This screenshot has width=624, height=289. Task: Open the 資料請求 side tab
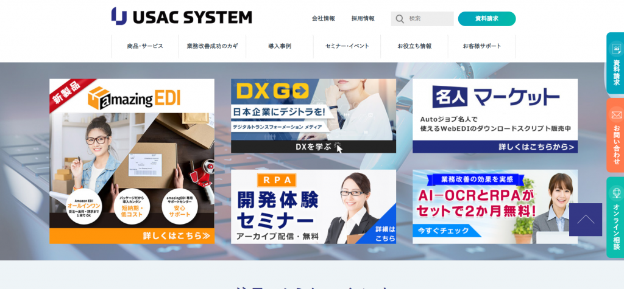pyautogui.click(x=615, y=63)
